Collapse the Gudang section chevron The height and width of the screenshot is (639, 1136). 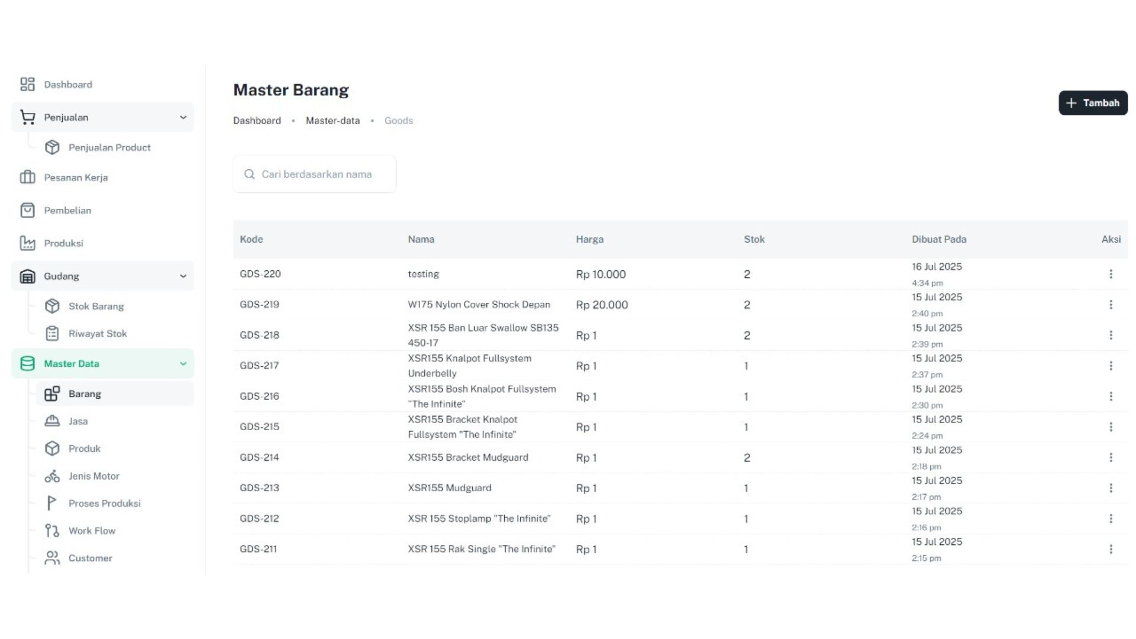click(x=183, y=276)
